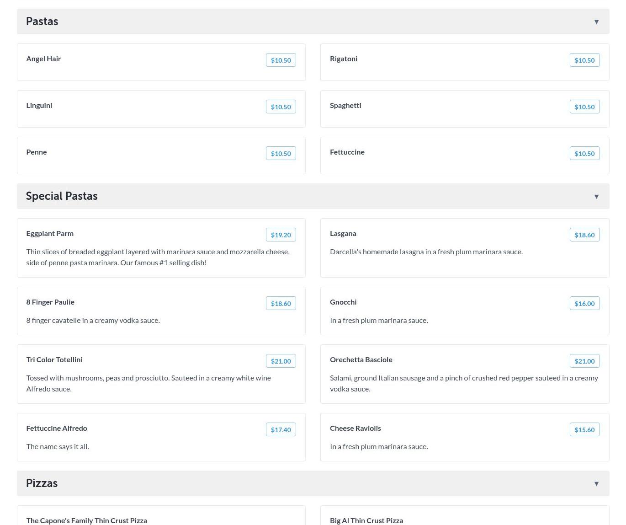Open The Capone's Family Thin Crust Pizza
The height and width of the screenshot is (525, 626).
click(x=86, y=520)
